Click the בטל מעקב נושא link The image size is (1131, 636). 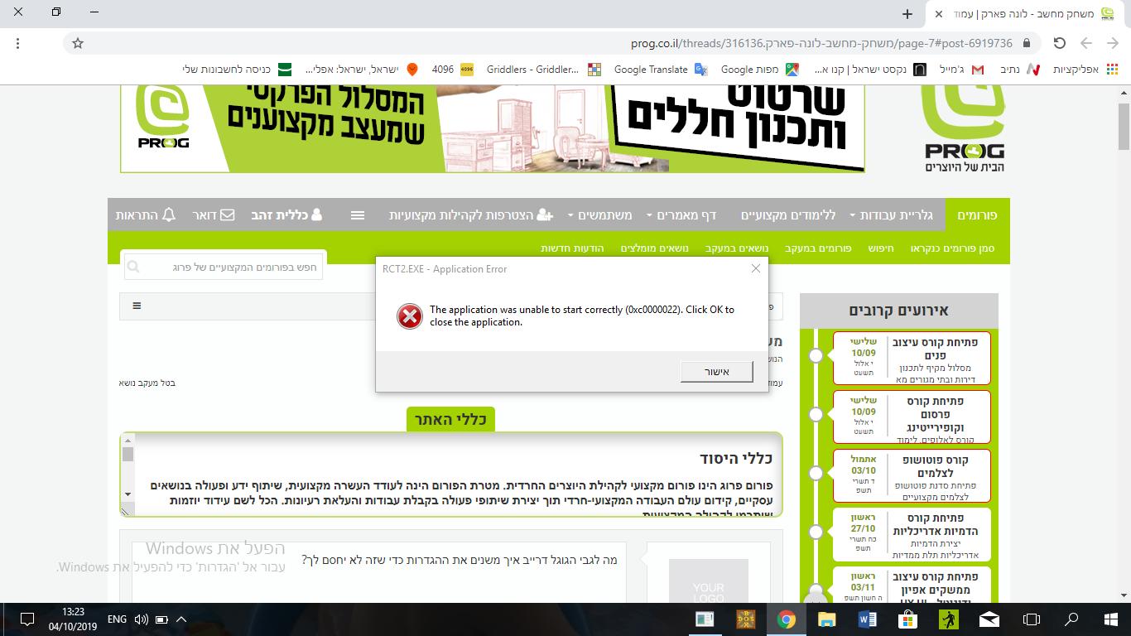[147, 383]
